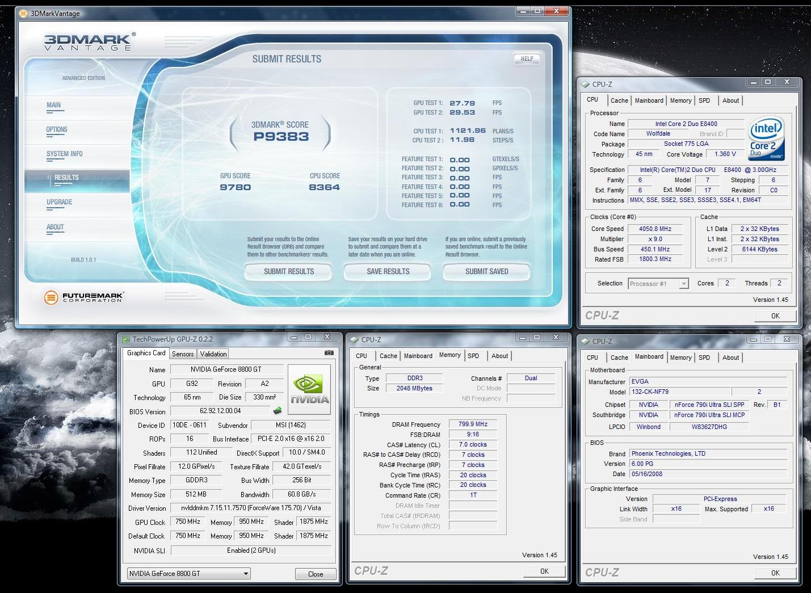Switch to Validation tab in GPU-Z
This screenshot has height=593, width=811.
(213, 354)
